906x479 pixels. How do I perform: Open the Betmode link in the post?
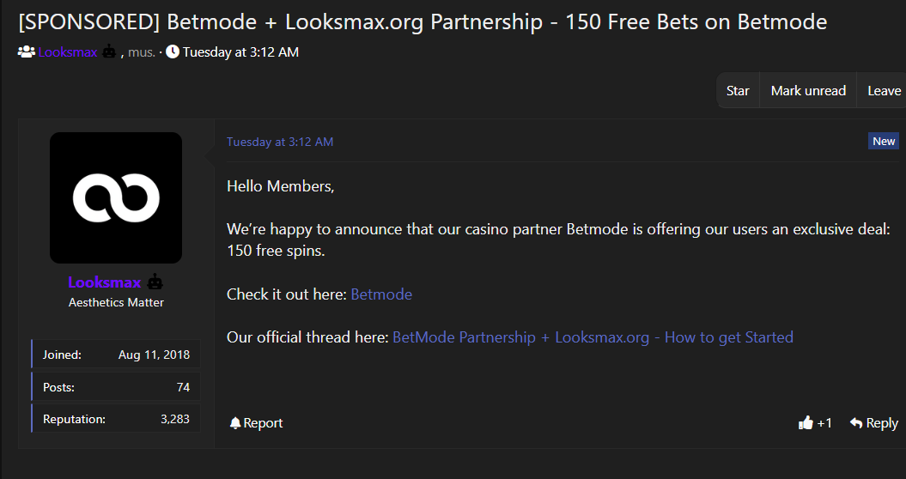pos(381,294)
